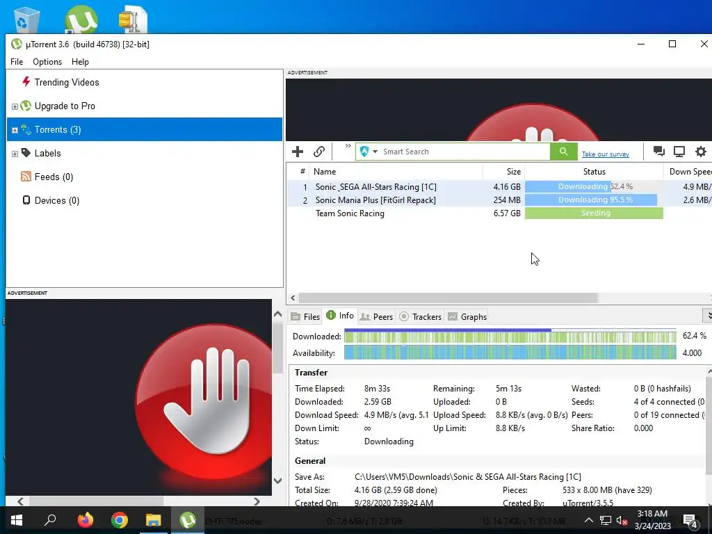Open File Explorer from the taskbar
This screenshot has width=712, height=534.
pyautogui.click(x=154, y=520)
